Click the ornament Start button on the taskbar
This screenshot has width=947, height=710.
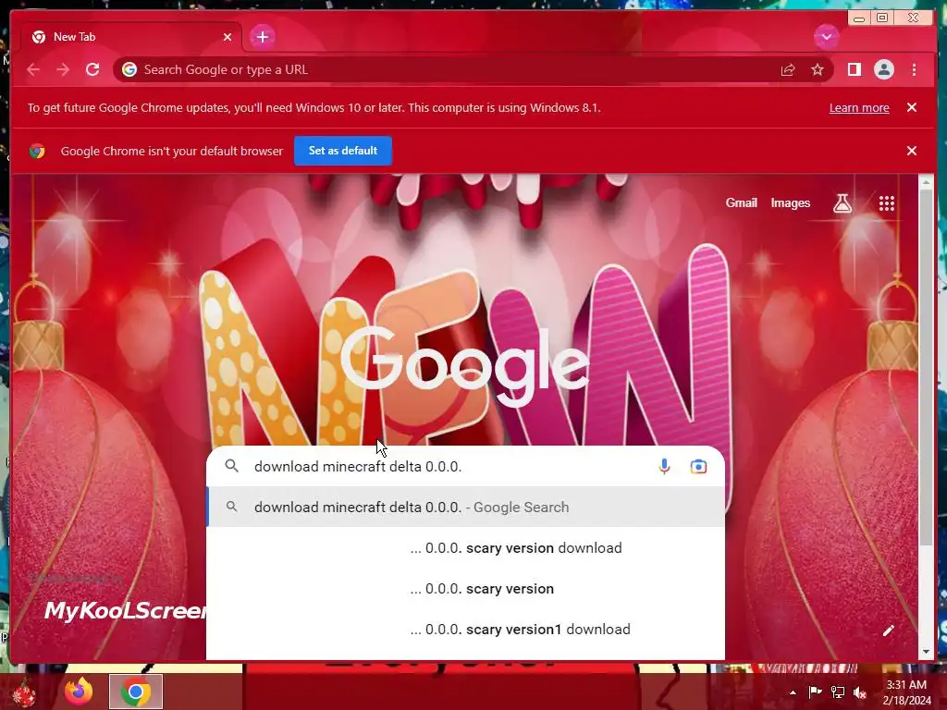pyautogui.click(x=23, y=692)
